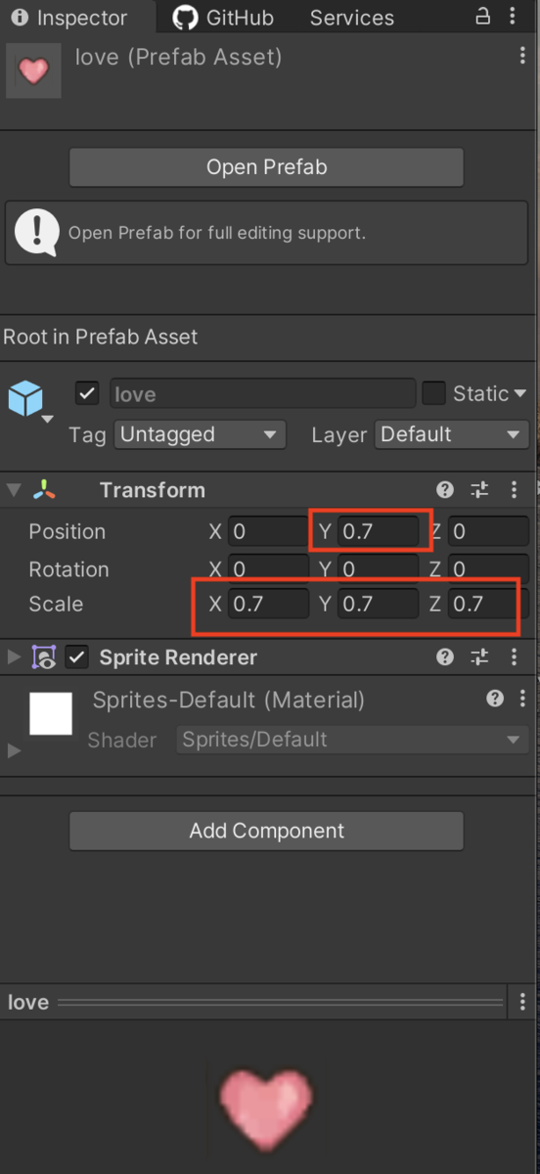Screen dimensions: 540x1174
Task: Open love prefab asset kebab menu
Action: (x=522, y=56)
